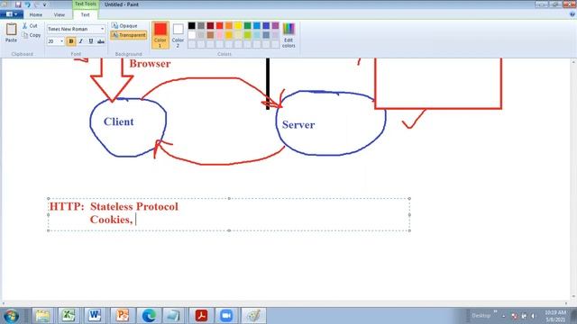
Task: Open File Explorer from taskbar
Action: pyautogui.click(x=42, y=316)
